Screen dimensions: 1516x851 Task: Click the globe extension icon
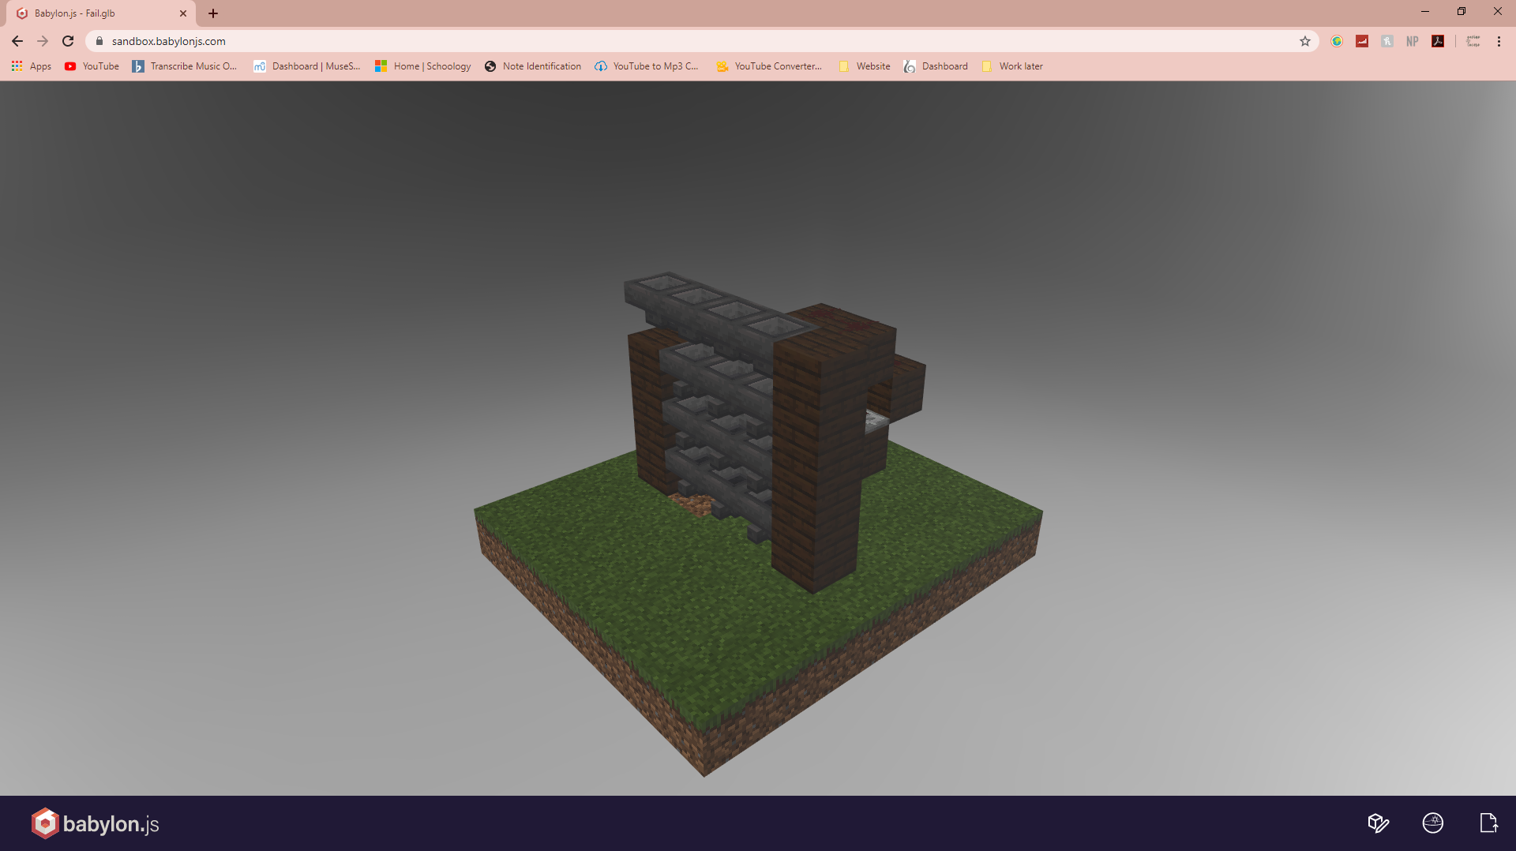coord(1337,41)
